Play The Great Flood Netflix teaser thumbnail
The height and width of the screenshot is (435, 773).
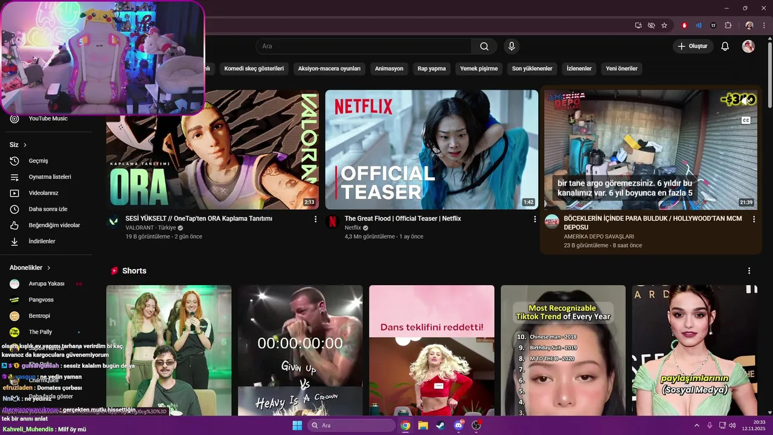tap(432, 149)
